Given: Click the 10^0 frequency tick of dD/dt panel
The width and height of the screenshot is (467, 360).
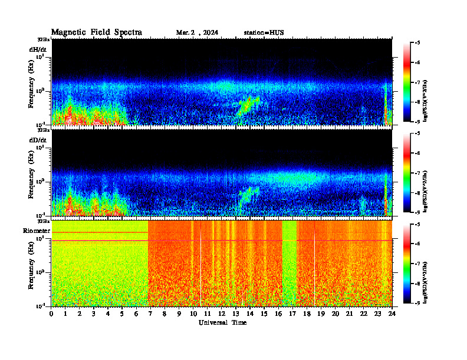Looking at the screenshot, I should tap(40, 182).
